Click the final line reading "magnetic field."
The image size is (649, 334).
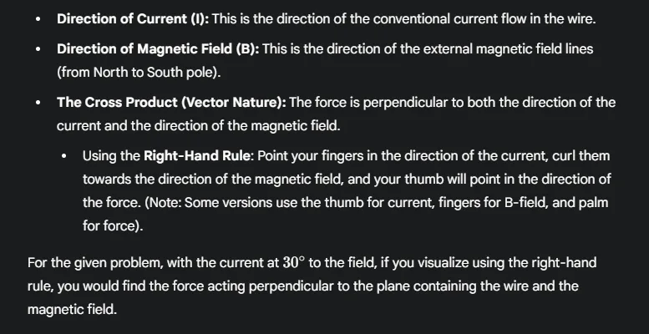(x=70, y=310)
